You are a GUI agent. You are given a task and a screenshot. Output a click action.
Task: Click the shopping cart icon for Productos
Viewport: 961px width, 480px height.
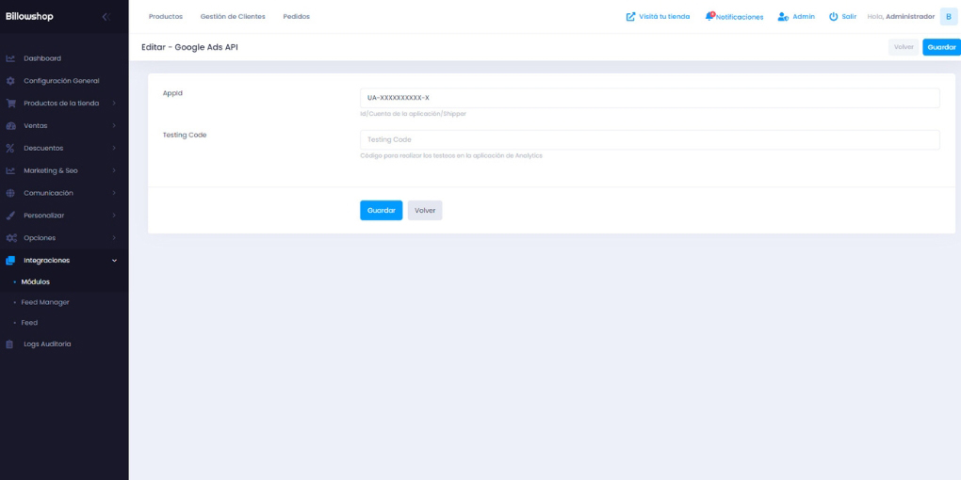[10, 104]
